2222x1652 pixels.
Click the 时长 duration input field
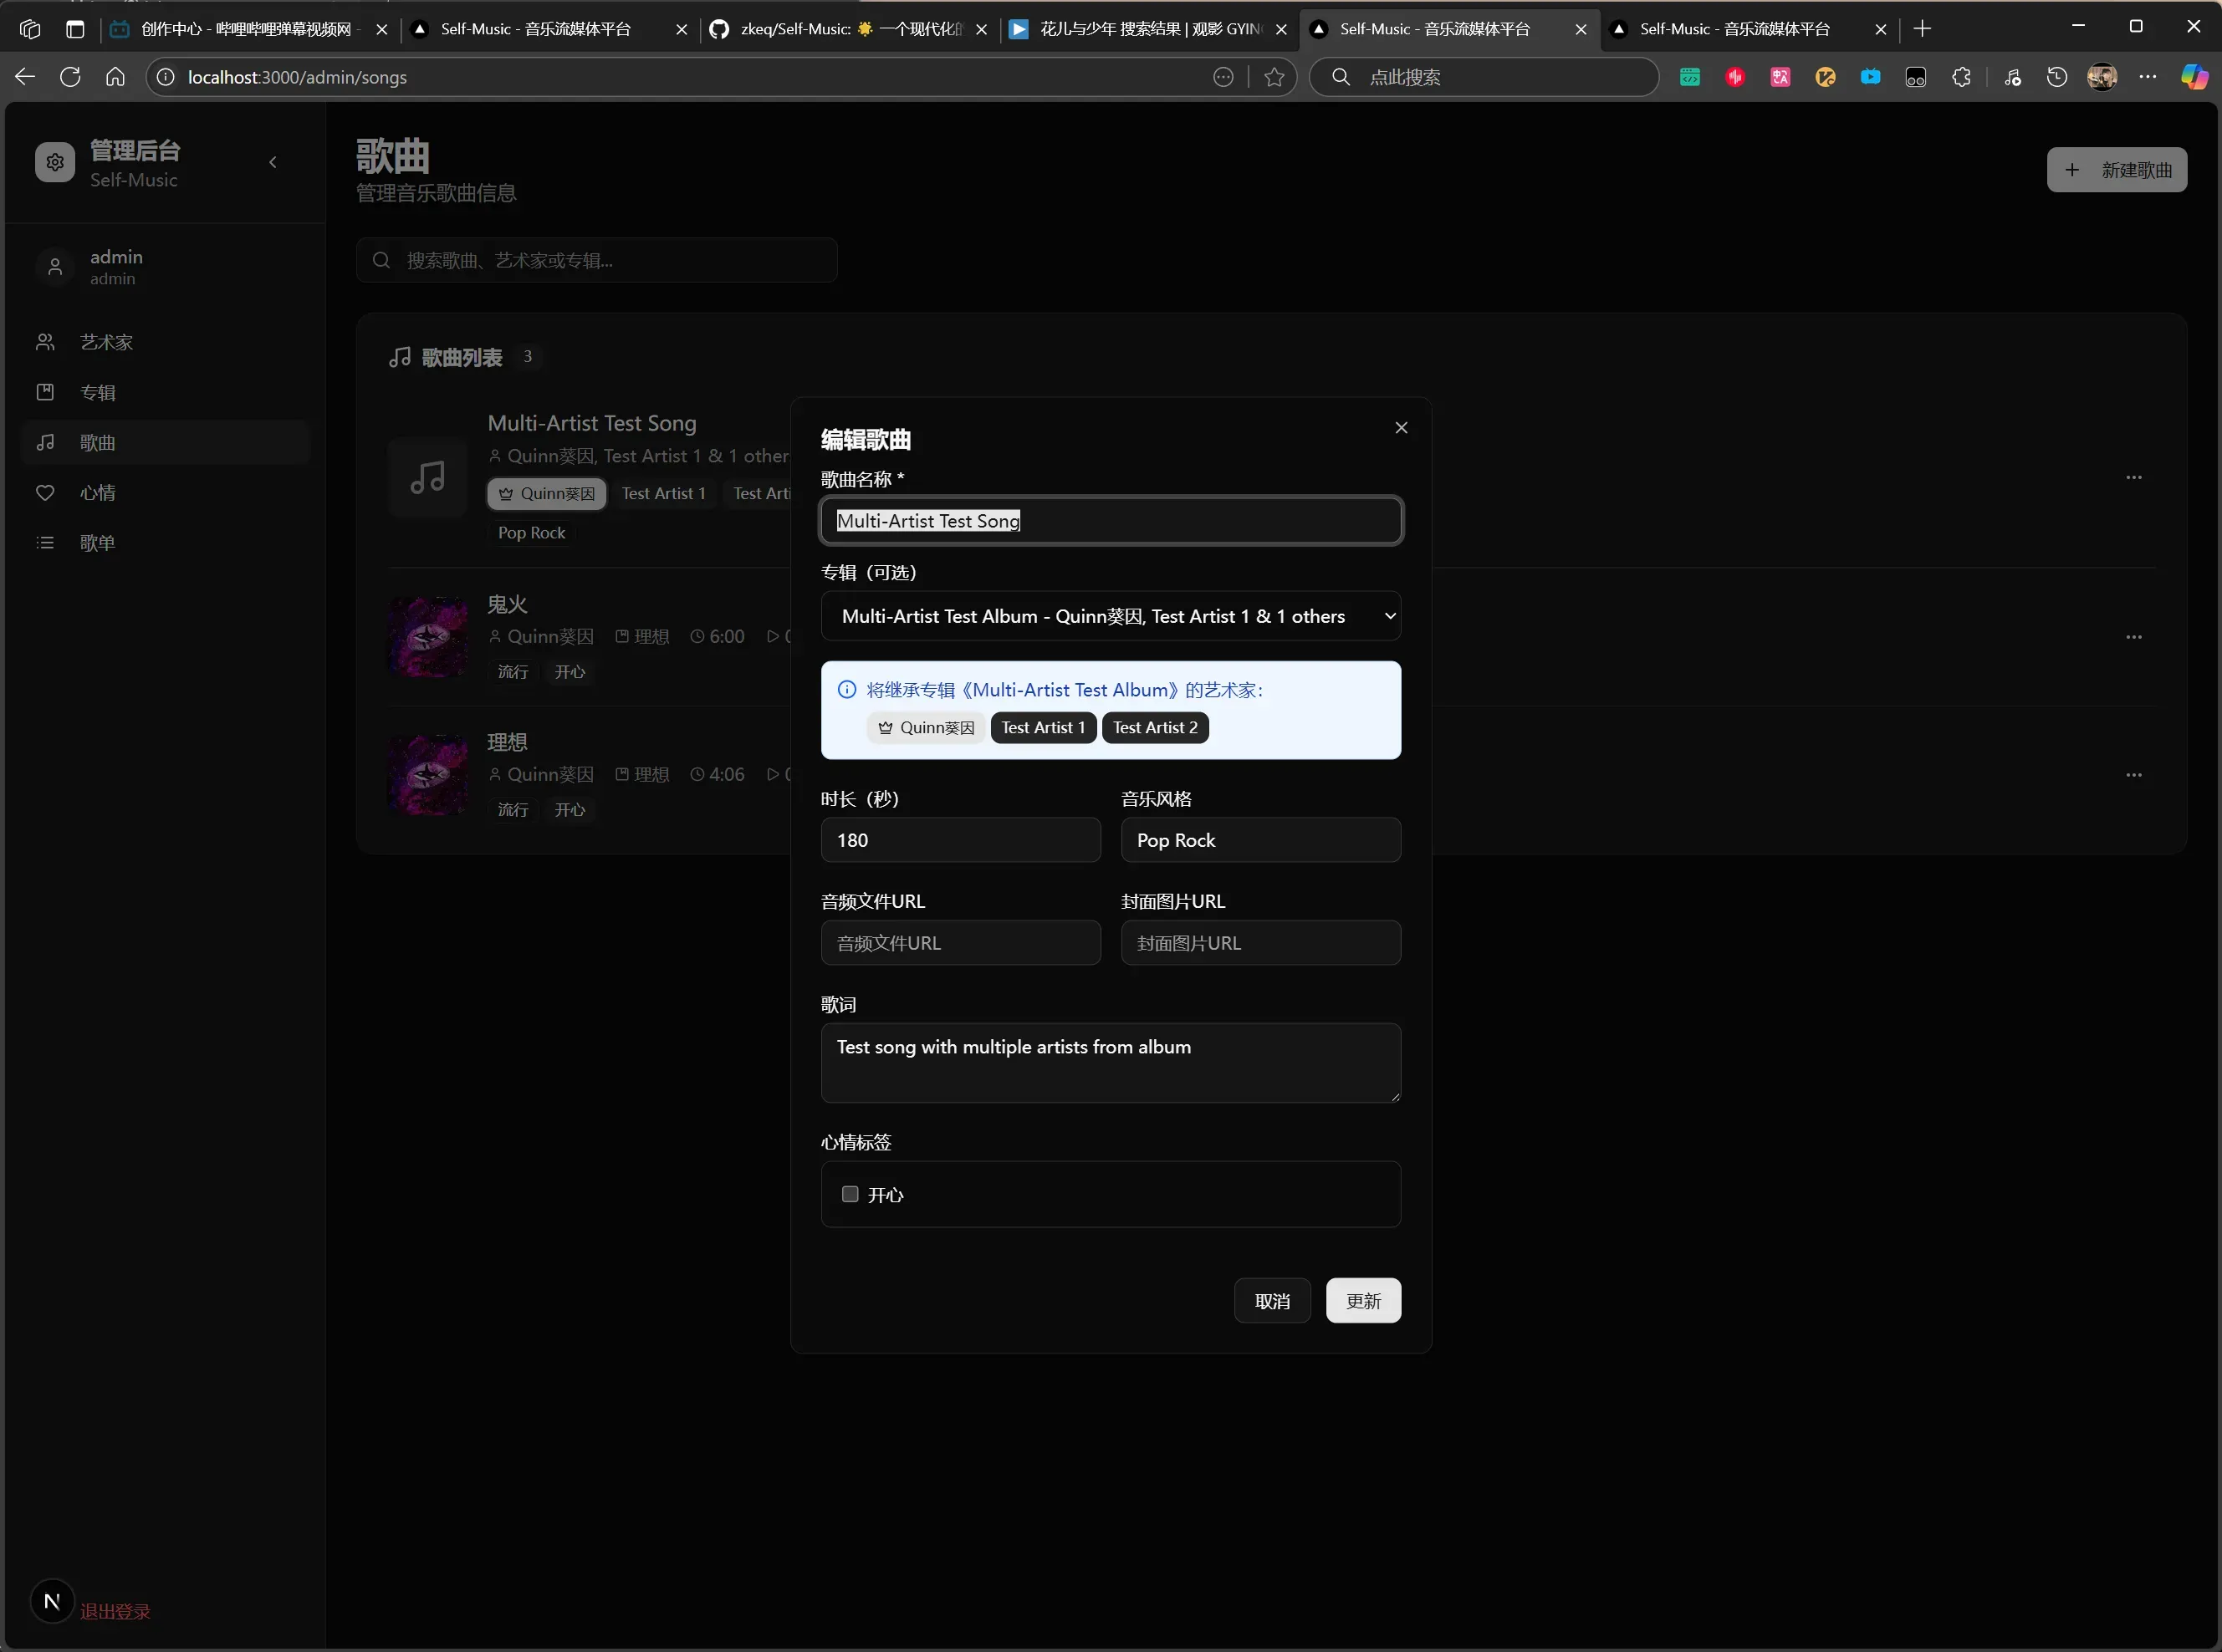(x=960, y=840)
